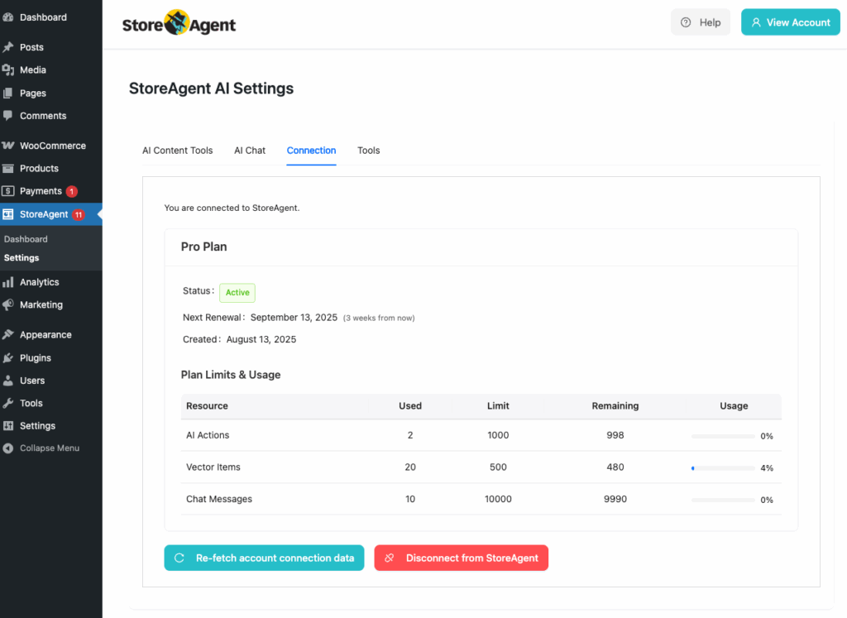Image resolution: width=847 pixels, height=618 pixels.
Task: Click the question mark icon on Help
Action: coord(686,22)
